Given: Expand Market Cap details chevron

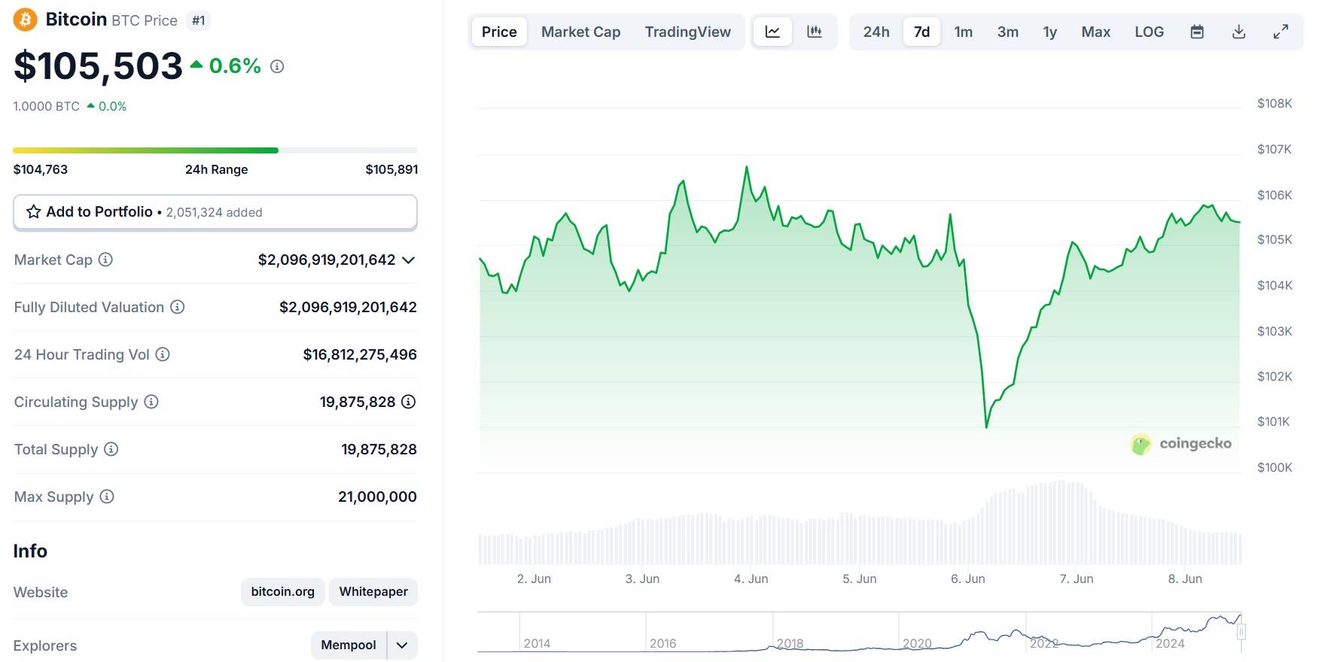Looking at the screenshot, I should [x=409, y=260].
